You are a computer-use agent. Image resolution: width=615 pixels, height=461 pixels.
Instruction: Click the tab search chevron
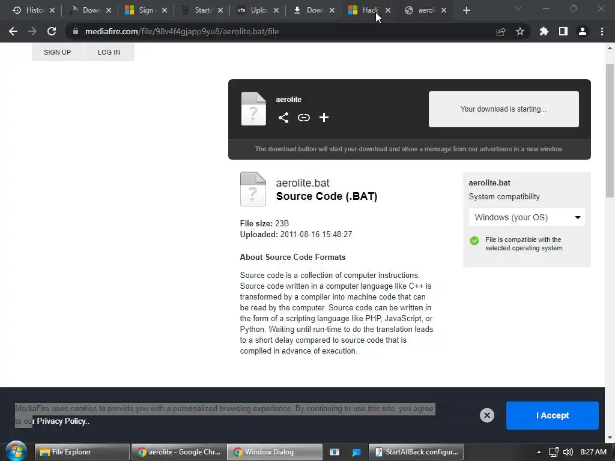click(518, 8)
